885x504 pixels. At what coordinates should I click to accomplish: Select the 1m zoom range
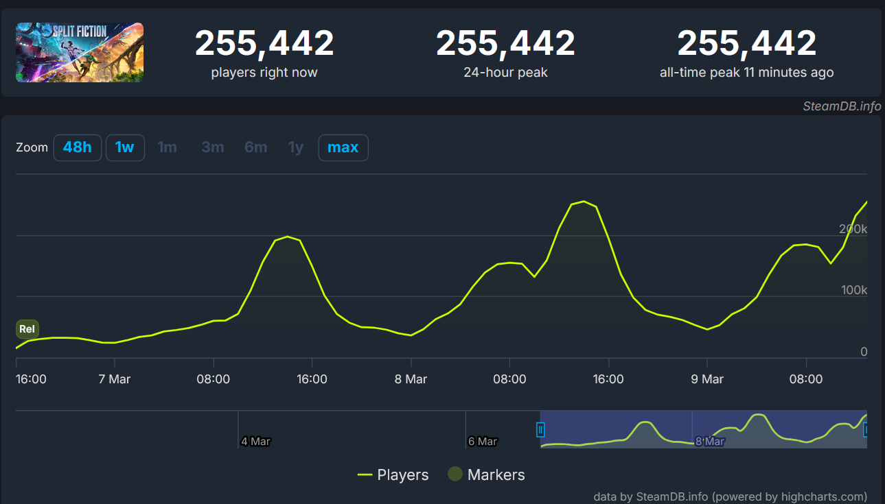[x=168, y=147]
